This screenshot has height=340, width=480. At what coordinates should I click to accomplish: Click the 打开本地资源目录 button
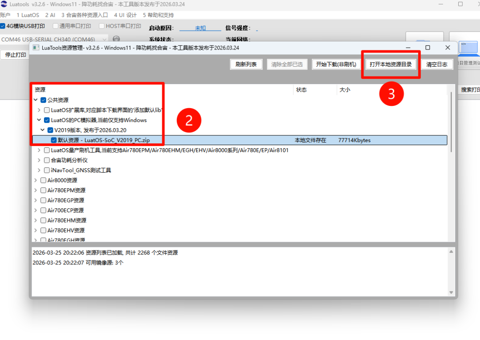tap(391, 65)
